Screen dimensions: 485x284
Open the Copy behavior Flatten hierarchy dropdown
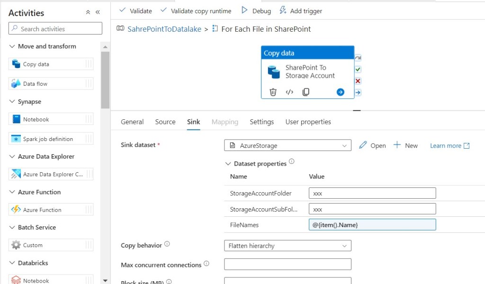(287, 246)
